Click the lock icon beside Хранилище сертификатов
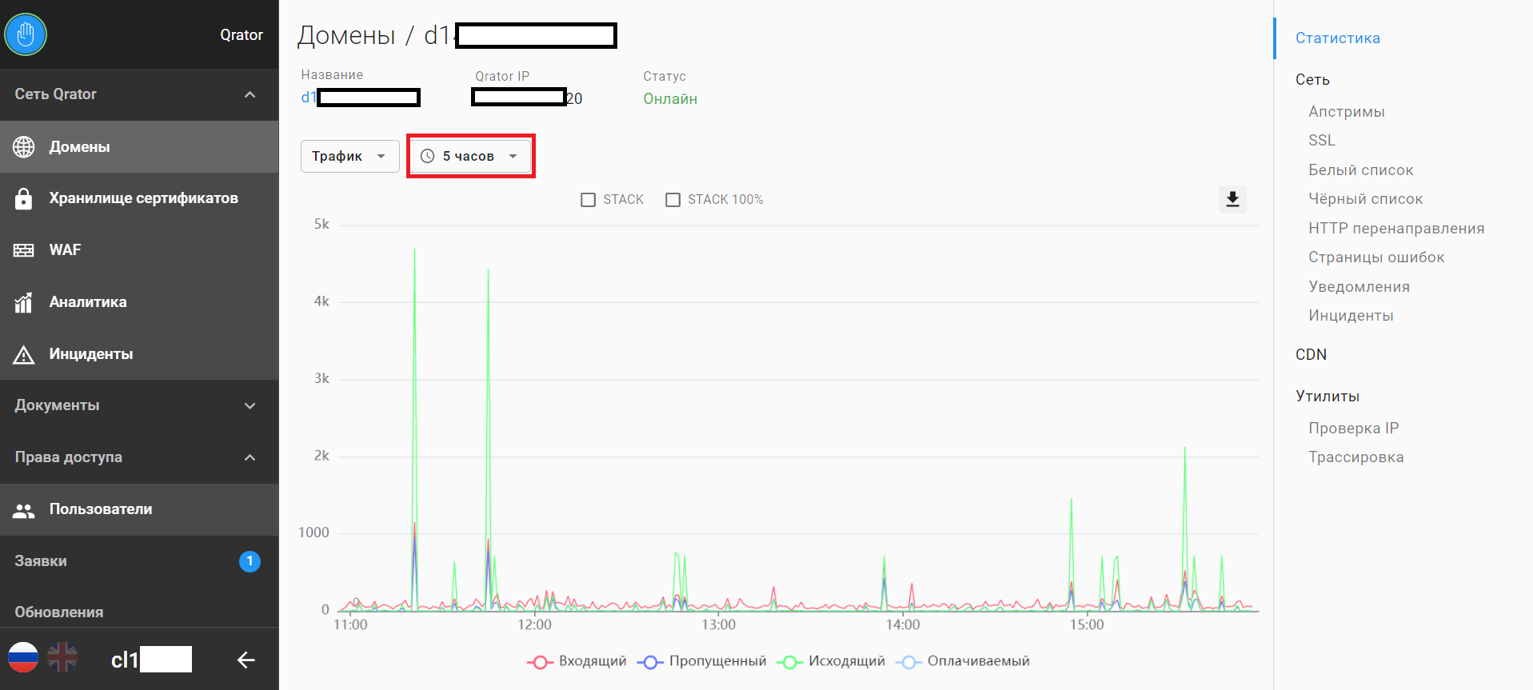This screenshot has height=690, width=1533. pos(24,198)
